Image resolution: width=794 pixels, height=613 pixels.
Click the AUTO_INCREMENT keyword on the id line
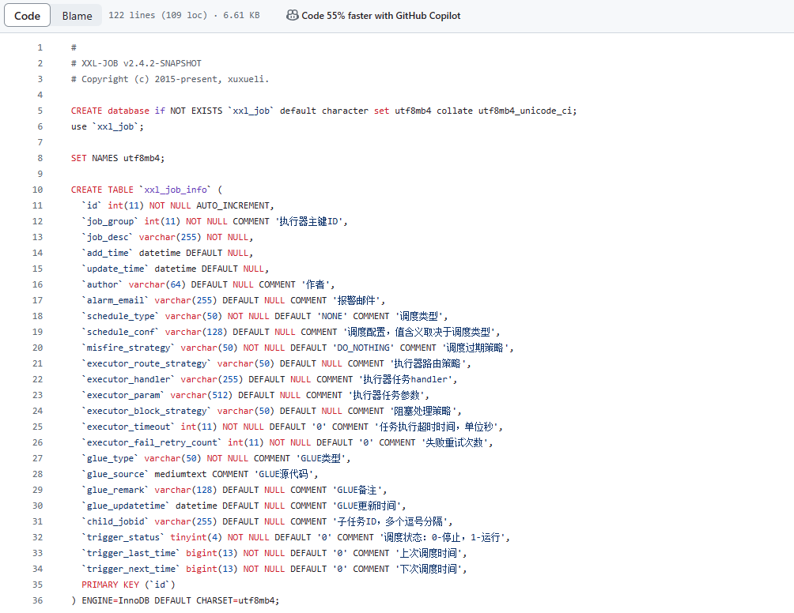pos(233,205)
